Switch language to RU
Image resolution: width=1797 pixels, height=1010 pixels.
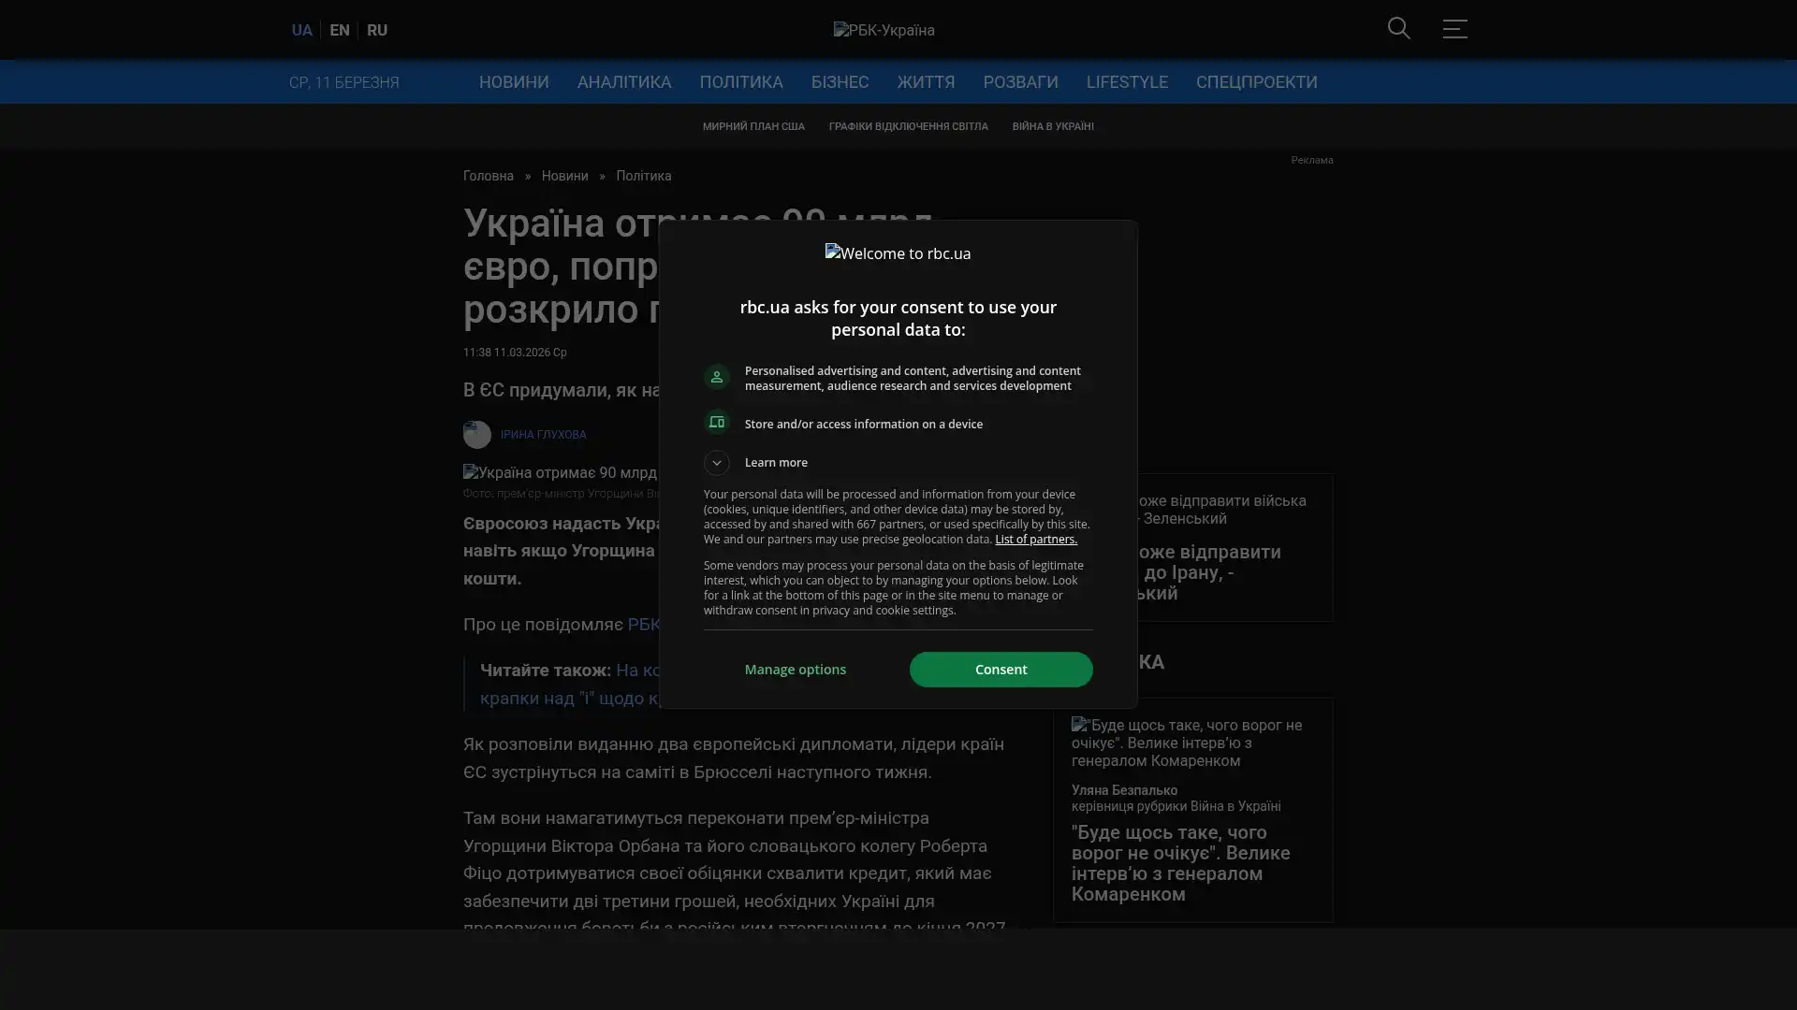(x=377, y=31)
